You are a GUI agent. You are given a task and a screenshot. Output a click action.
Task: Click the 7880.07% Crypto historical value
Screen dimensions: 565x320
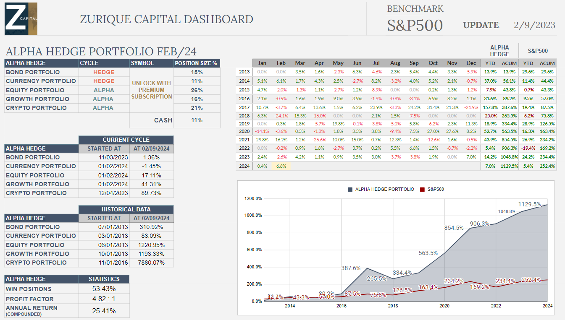click(x=151, y=263)
